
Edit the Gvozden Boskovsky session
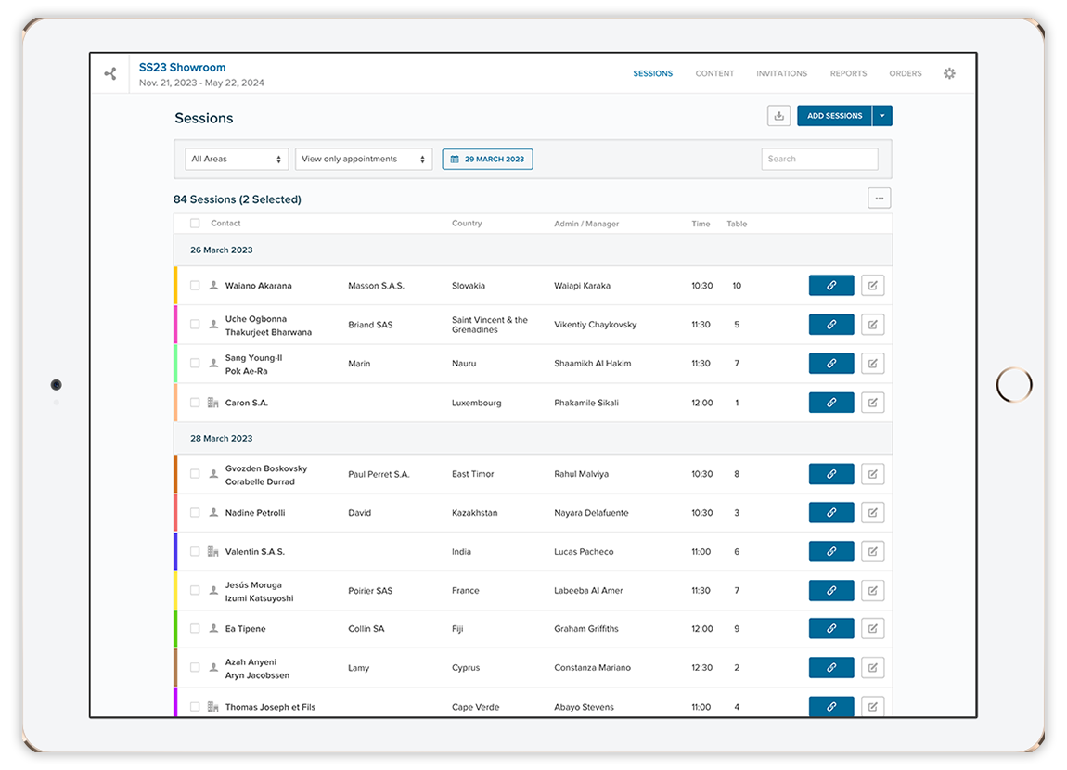[872, 474]
